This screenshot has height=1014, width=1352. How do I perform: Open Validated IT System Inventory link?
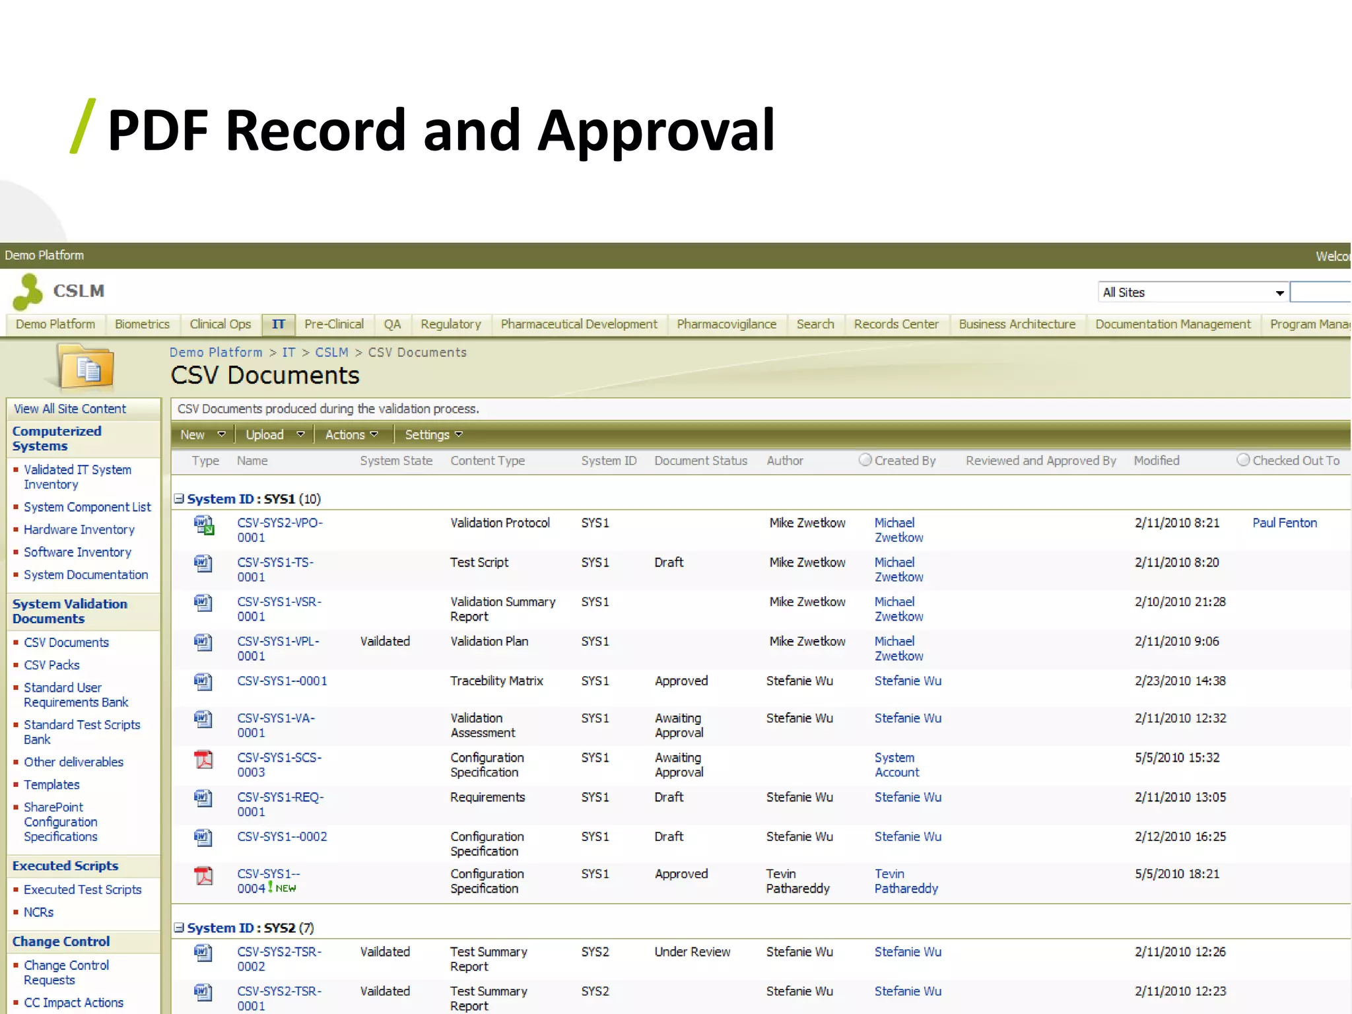77,477
